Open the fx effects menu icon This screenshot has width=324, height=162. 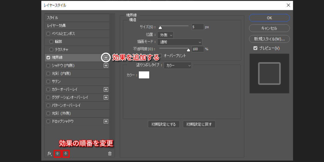coord(49,154)
